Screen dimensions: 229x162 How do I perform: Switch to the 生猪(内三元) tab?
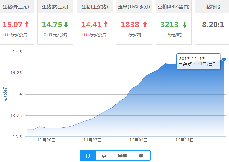(x=55, y=6)
